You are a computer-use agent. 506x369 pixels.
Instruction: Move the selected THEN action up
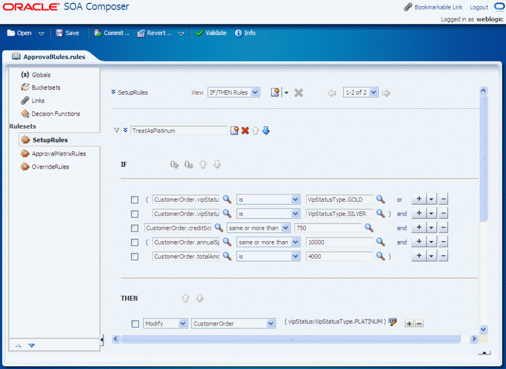tap(185, 299)
